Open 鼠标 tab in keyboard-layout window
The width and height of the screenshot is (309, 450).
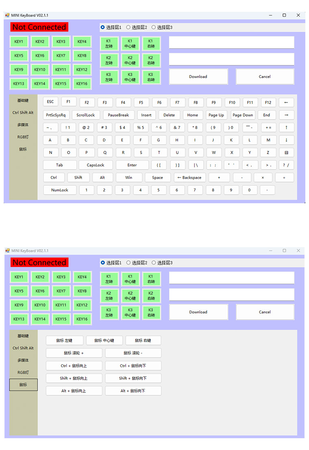coord(23,149)
